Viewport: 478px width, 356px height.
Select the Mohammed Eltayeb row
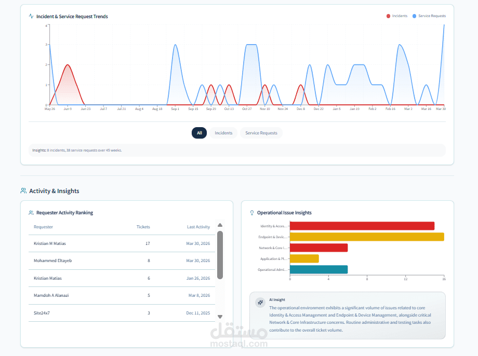tap(122, 261)
